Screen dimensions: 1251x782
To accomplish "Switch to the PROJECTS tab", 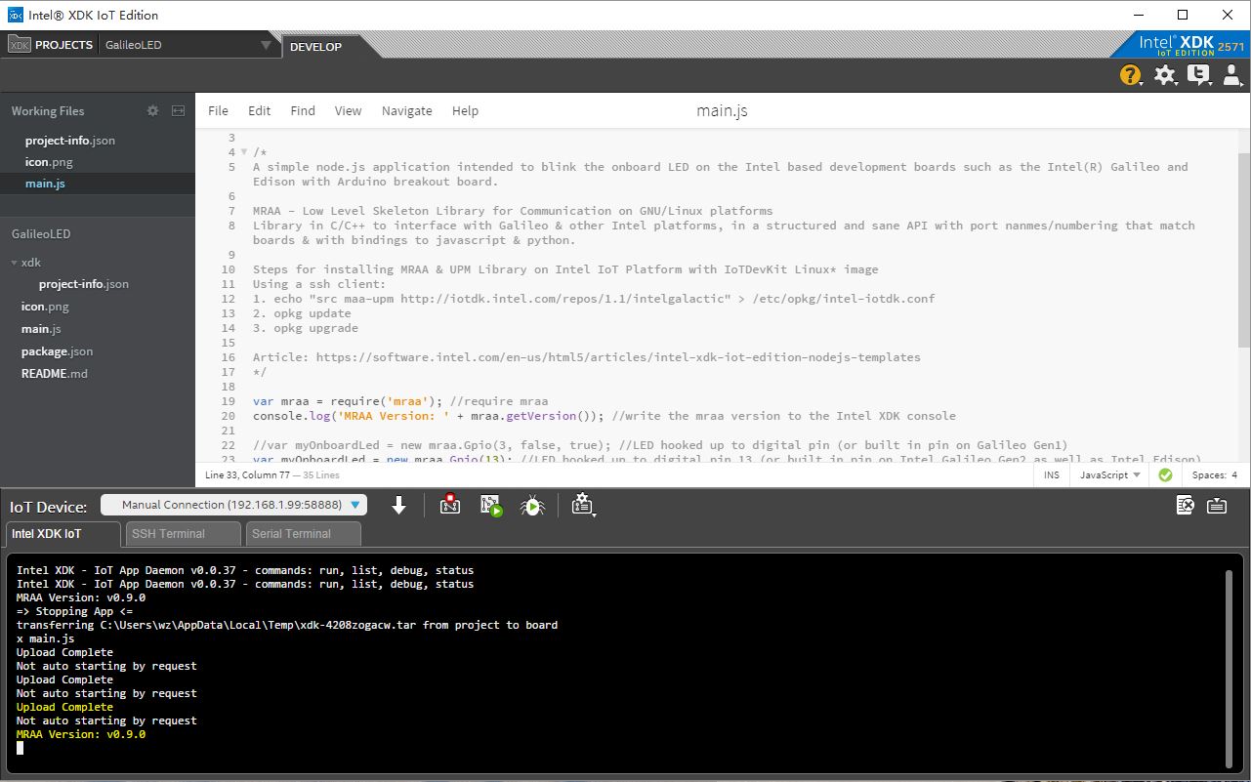I will pyautogui.click(x=51, y=45).
